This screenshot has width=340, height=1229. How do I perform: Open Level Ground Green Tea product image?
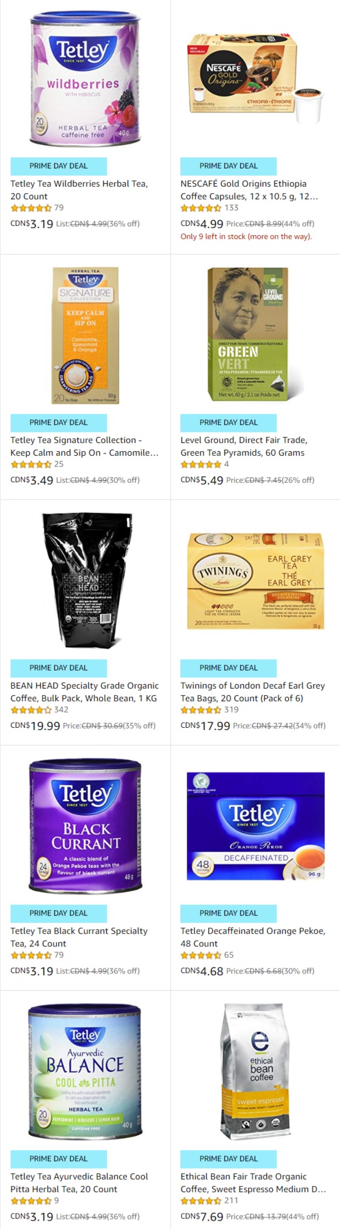(255, 334)
